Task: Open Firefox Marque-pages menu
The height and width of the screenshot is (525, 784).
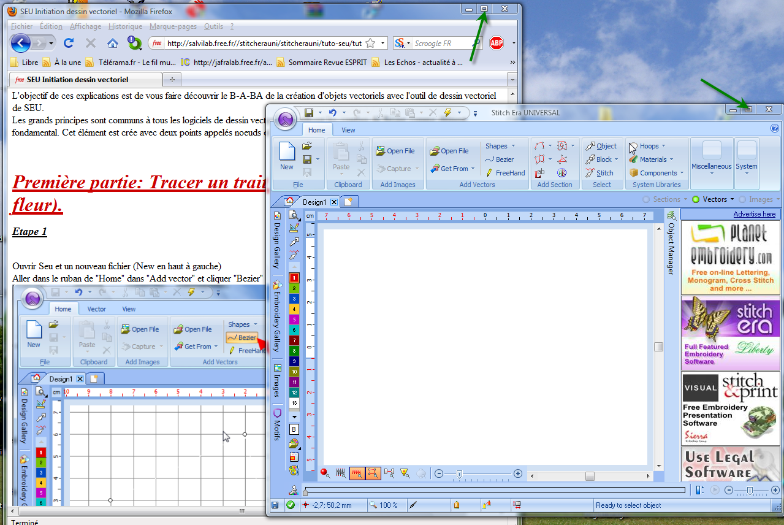Action: [174, 26]
